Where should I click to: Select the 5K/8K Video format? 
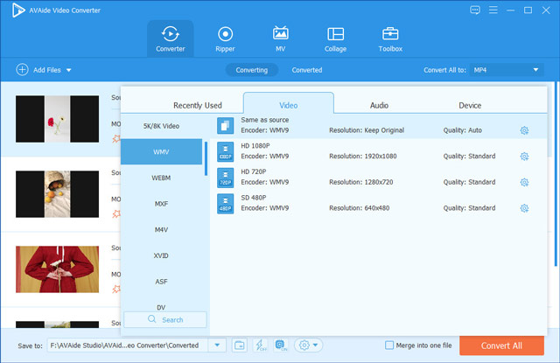[x=161, y=126]
